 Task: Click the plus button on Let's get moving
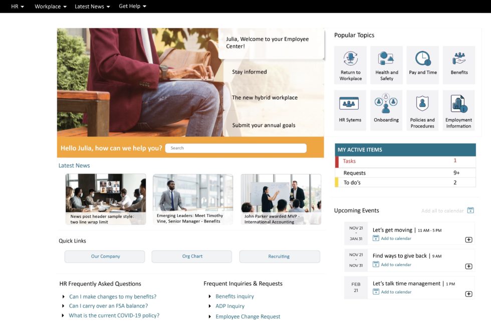[469, 239]
